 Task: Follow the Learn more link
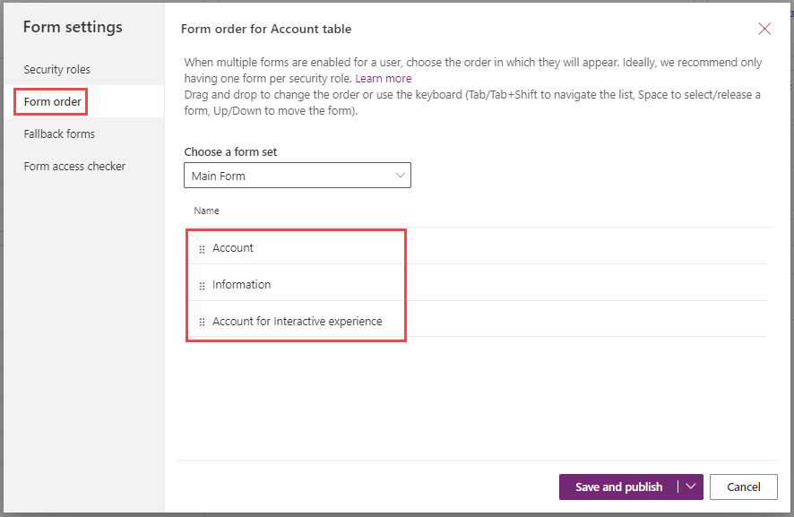pos(384,79)
